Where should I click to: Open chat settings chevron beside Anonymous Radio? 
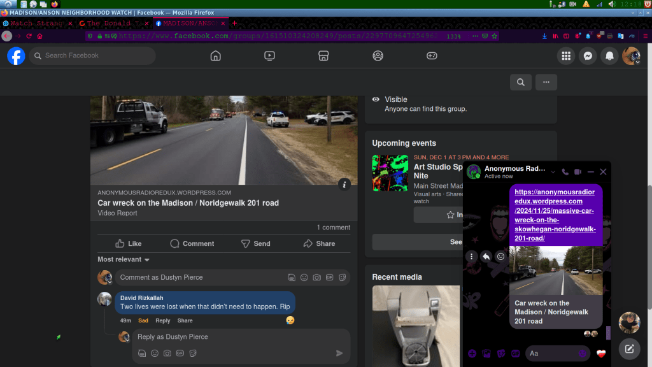click(x=552, y=172)
